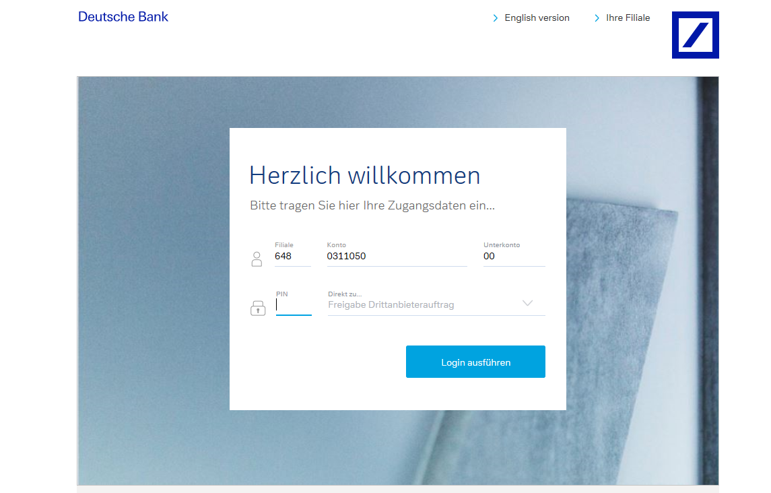Click the padlock icon beside PIN
Image resolution: width=771 pixels, height=493 pixels.
point(258,308)
